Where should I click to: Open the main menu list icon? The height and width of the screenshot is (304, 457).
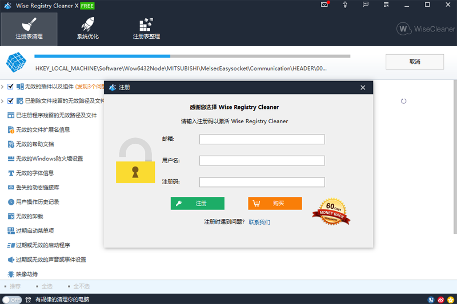pyautogui.click(x=386, y=5)
